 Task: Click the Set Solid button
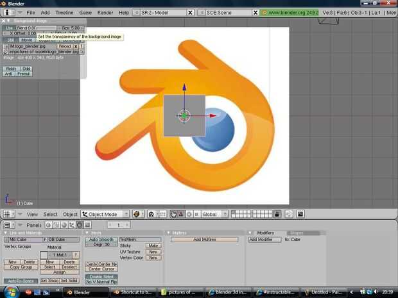click(x=69, y=281)
